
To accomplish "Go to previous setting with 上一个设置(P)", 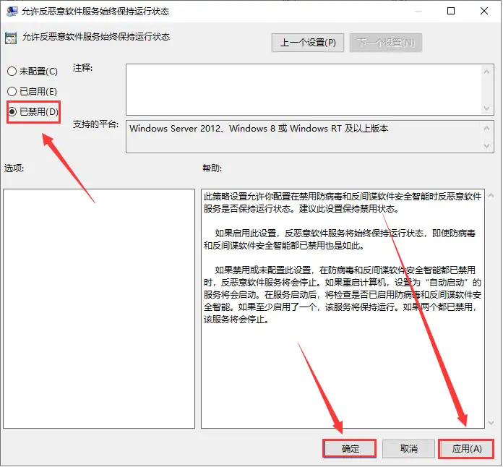I will 308,43.
